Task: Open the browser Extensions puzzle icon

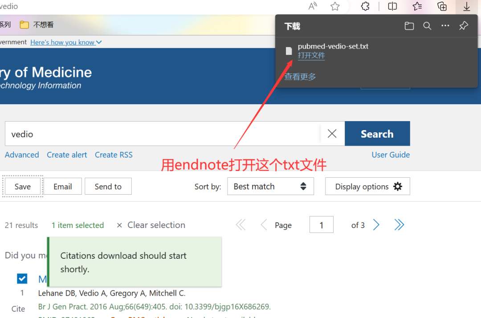Action: point(365,6)
